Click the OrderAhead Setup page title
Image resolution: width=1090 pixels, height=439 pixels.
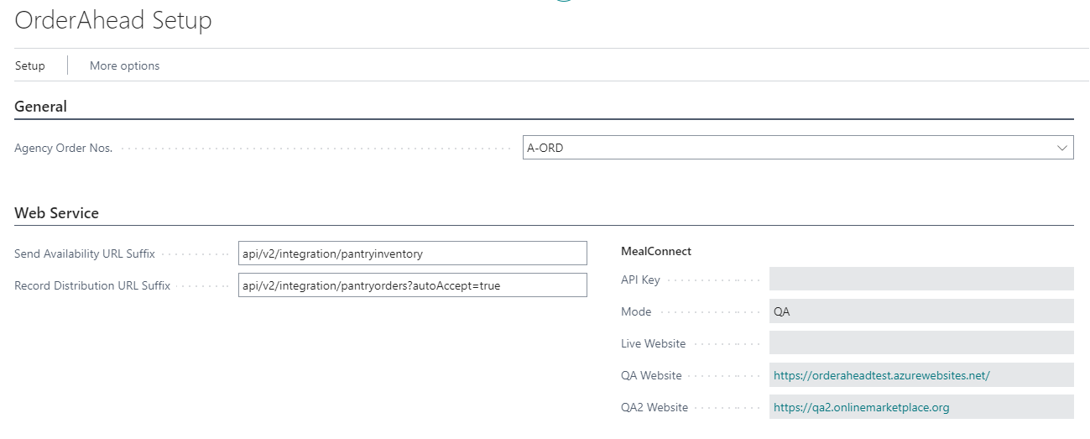pos(113,20)
